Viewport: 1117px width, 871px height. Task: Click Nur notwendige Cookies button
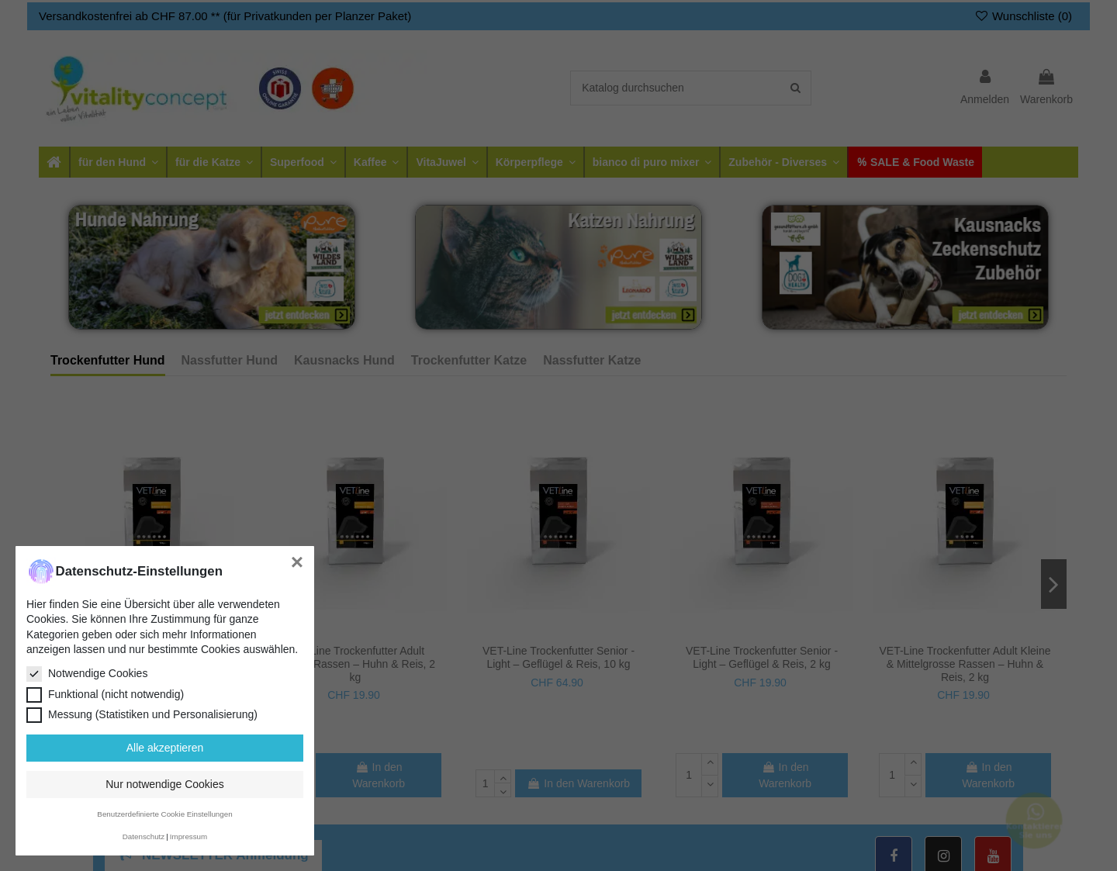click(x=164, y=784)
